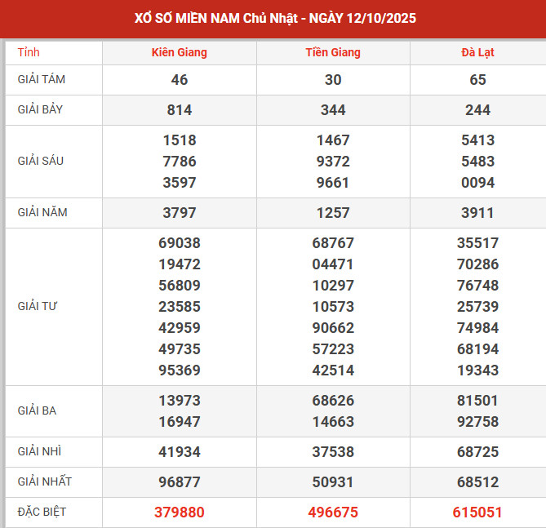Click the 'GIẢI NĂM' row label

(42, 212)
